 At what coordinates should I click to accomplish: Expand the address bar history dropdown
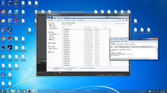[x=104, y=17]
